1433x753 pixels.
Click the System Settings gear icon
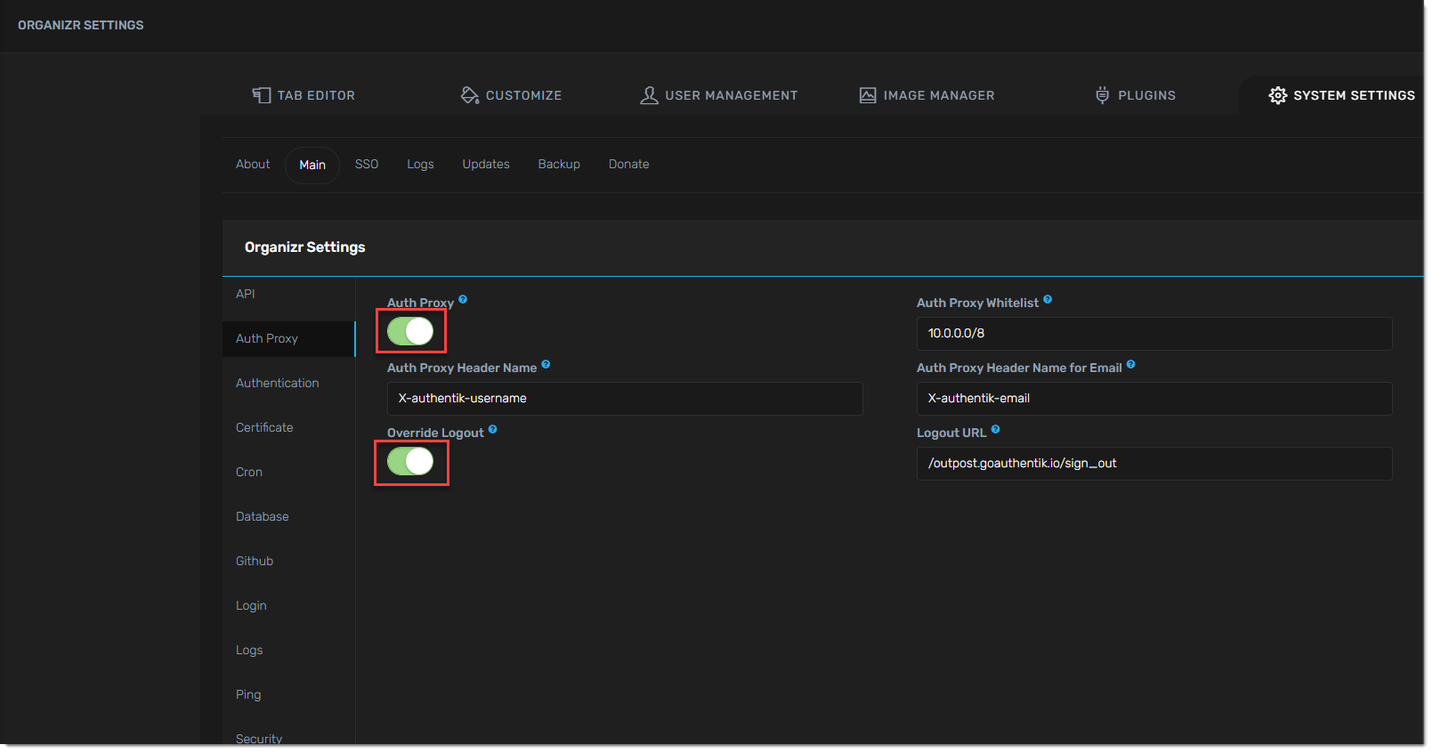click(1277, 95)
